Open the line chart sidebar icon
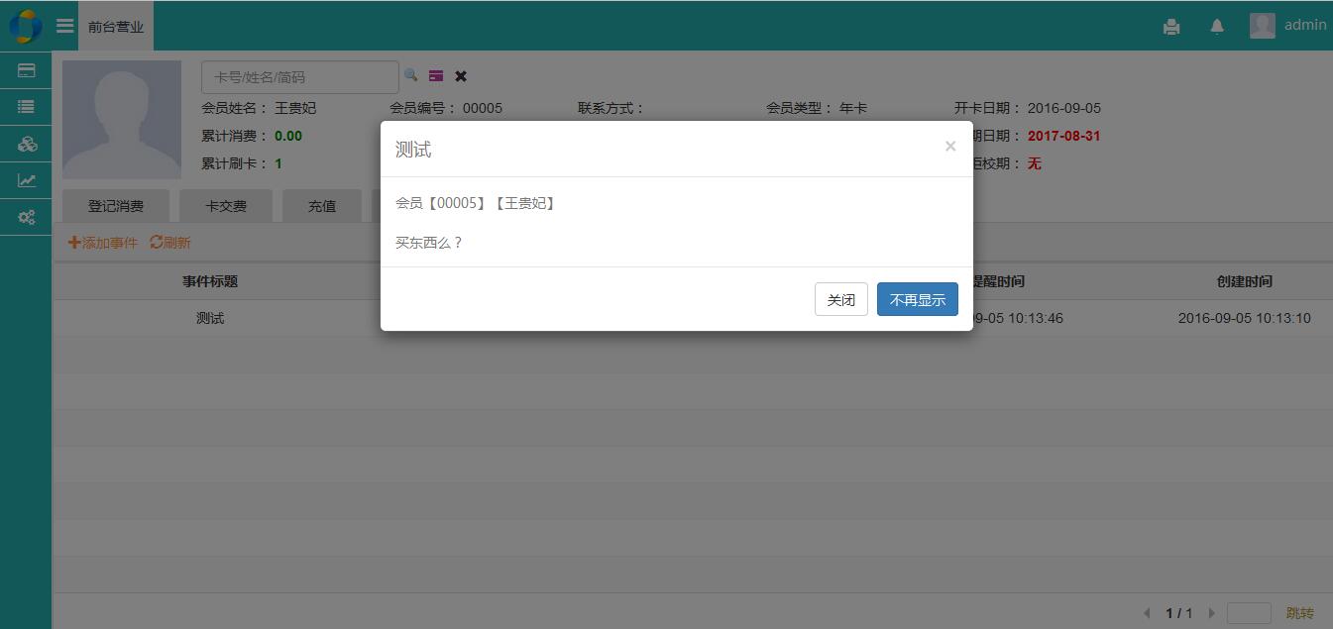 pyautogui.click(x=27, y=180)
